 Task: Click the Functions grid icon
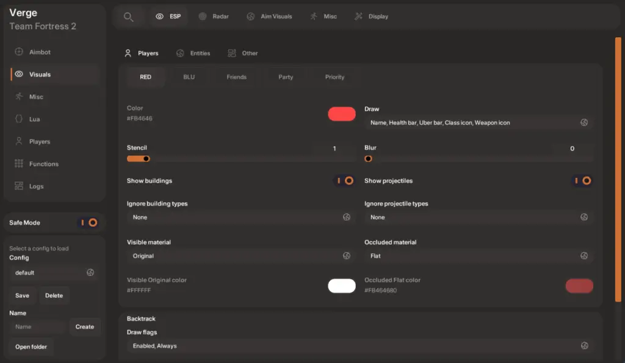tap(19, 163)
